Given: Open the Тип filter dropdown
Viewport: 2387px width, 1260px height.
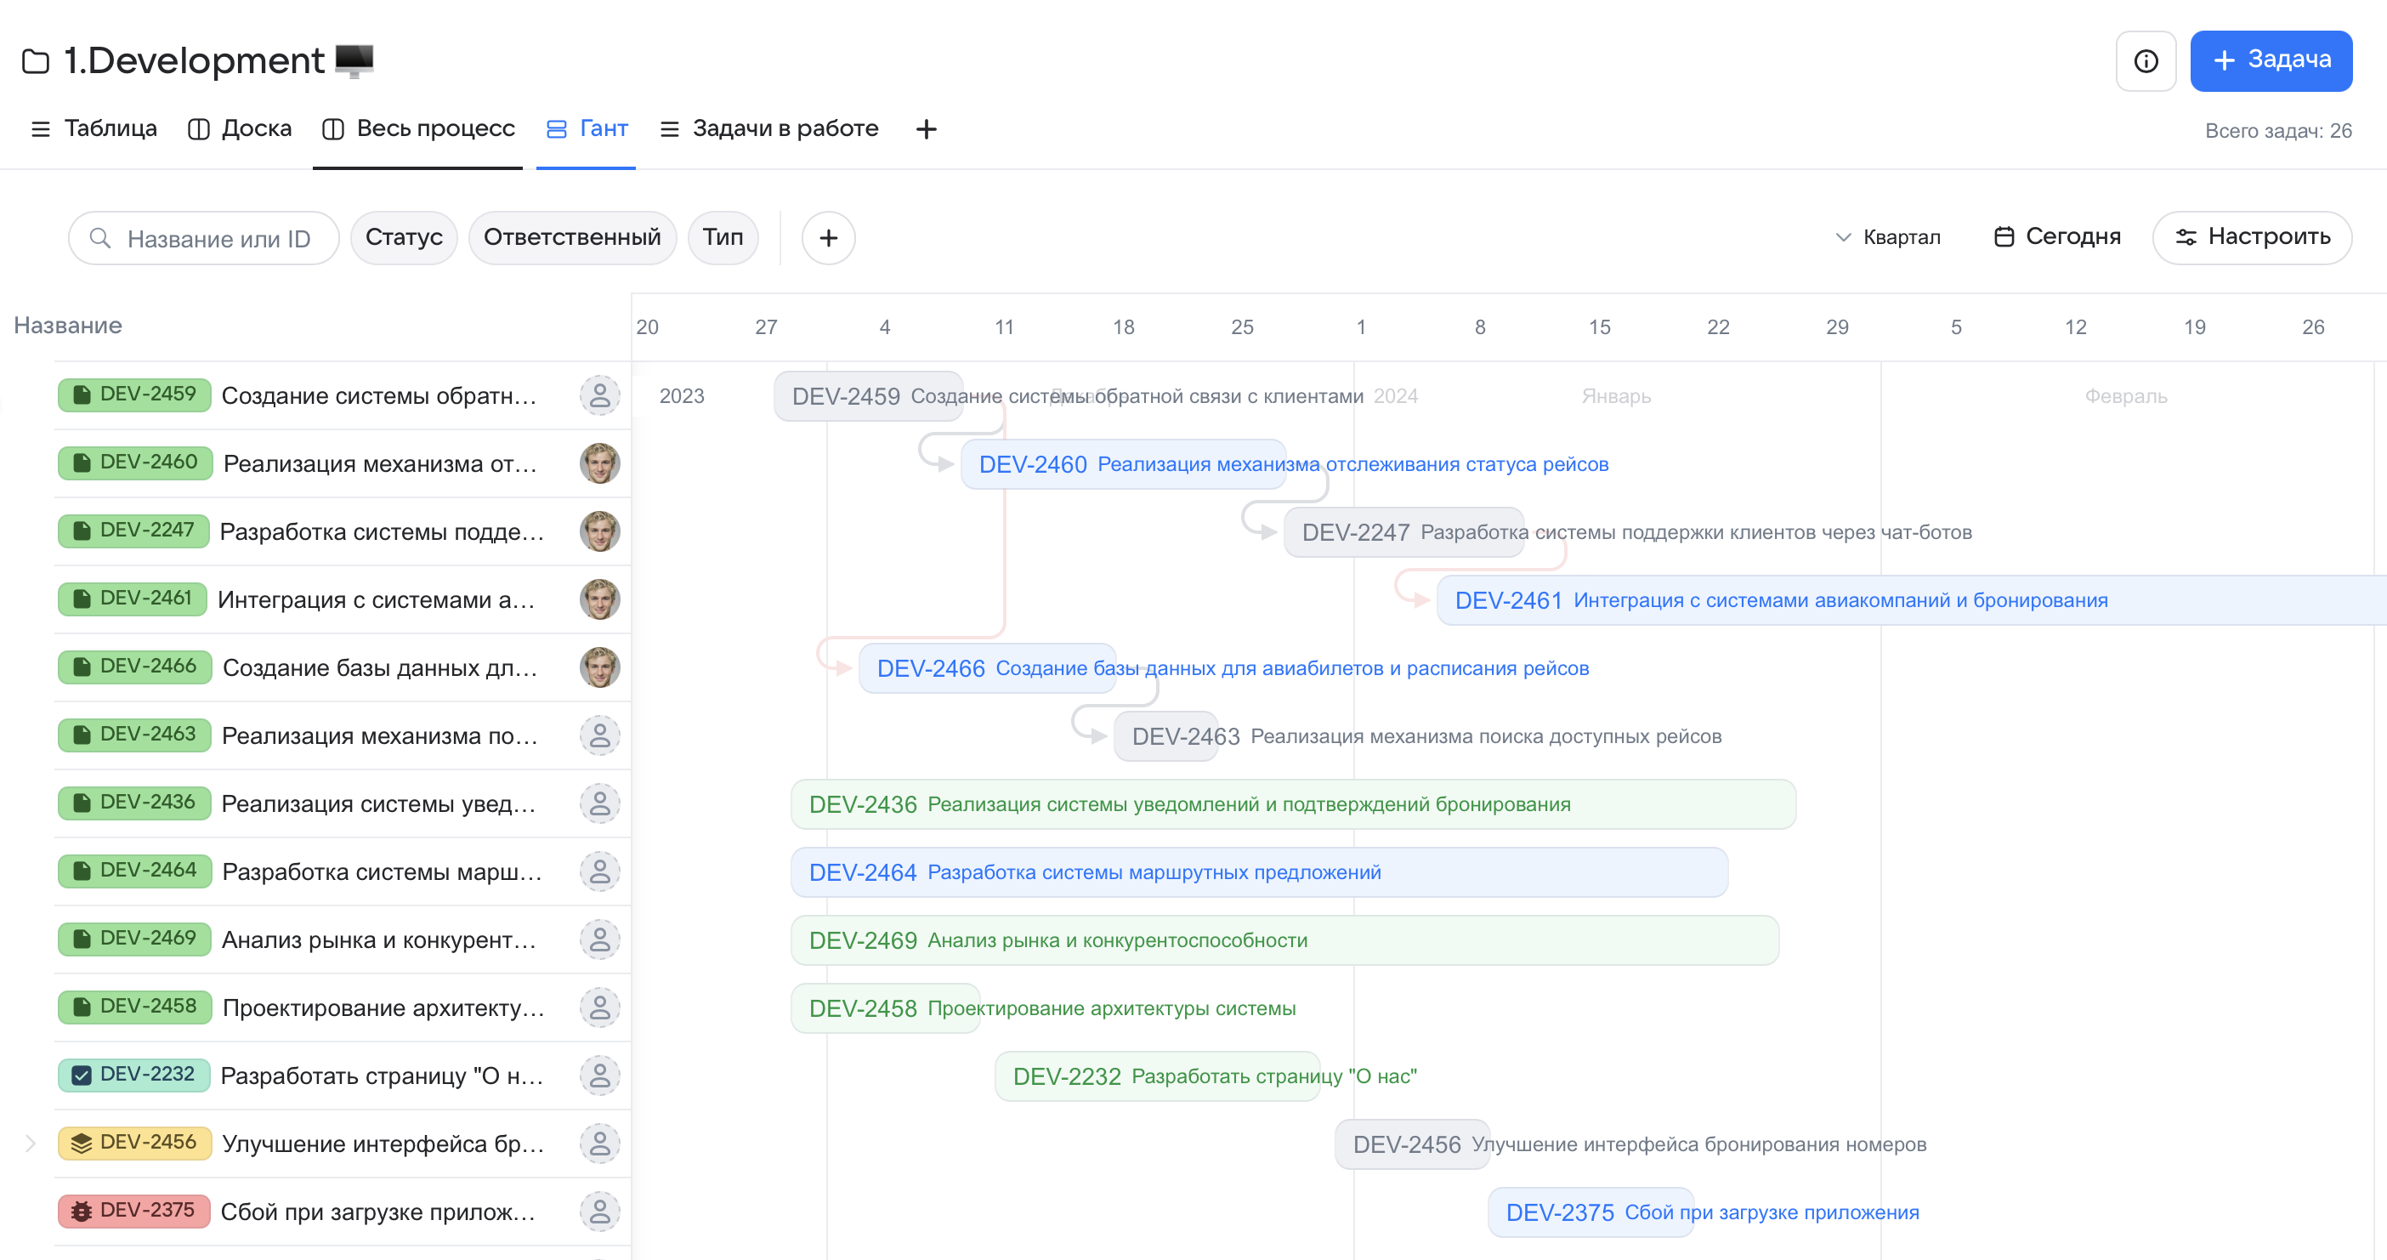Looking at the screenshot, I should click(x=722, y=237).
